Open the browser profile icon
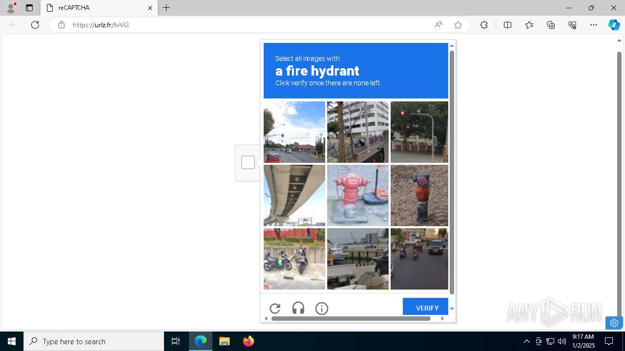The width and height of the screenshot is (625, 351). point(10,8)
